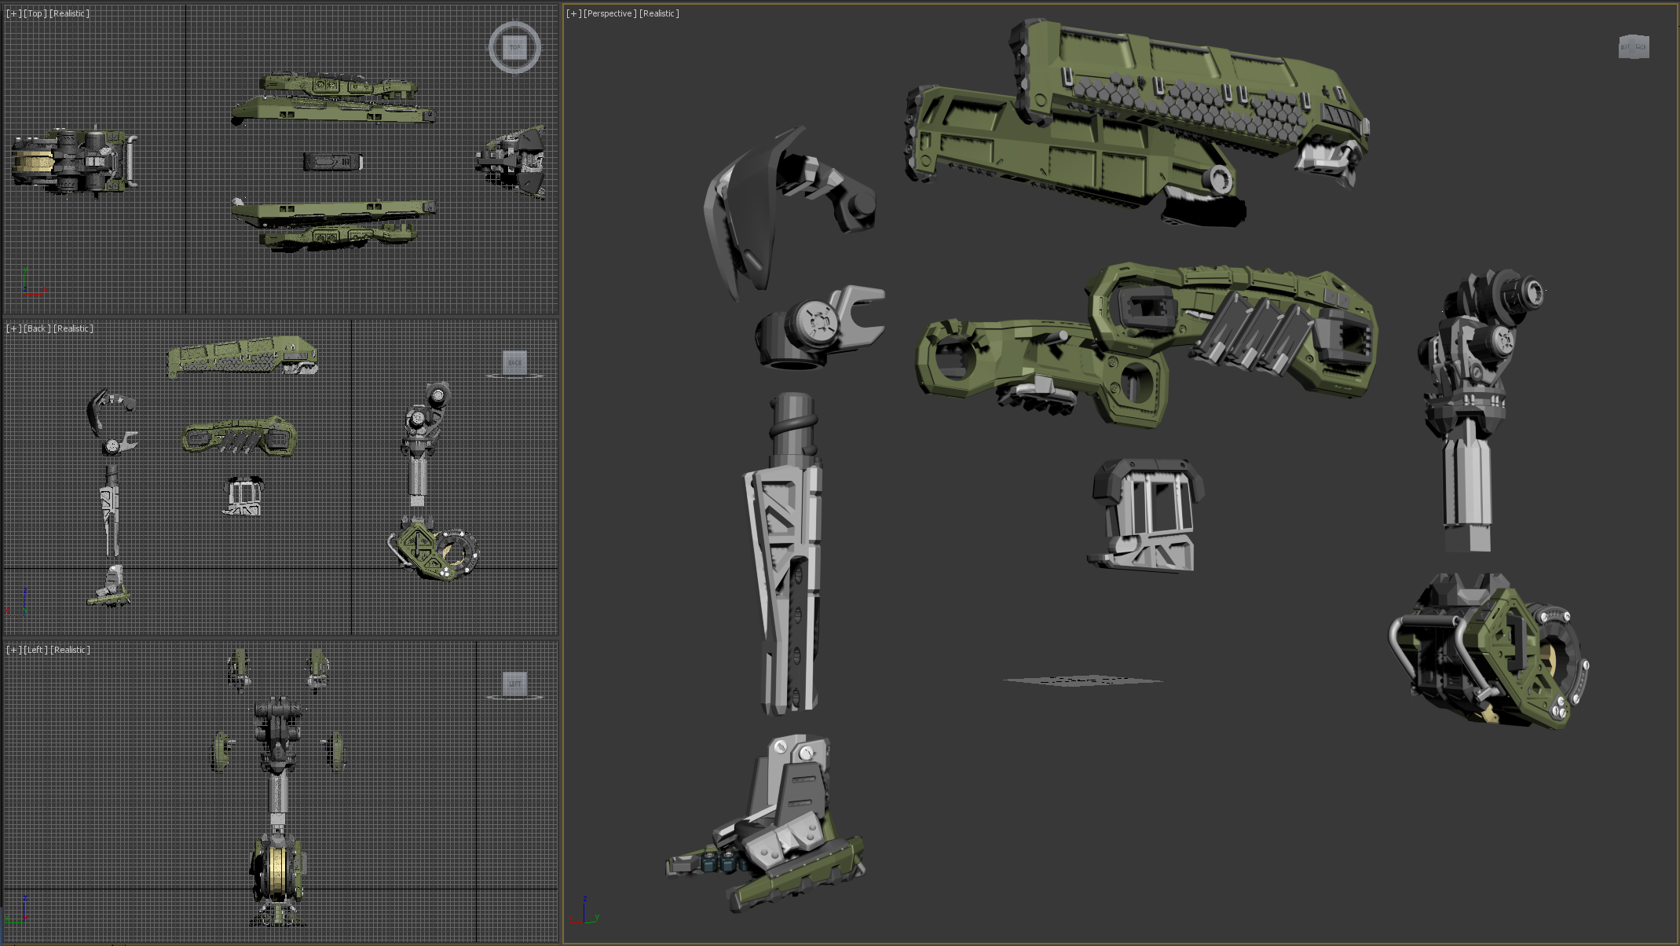Image resolution: width=1680 pixels, height=946 pixels.
Task: Click the [Realistic] shading label in Top viewport
Action: point(70,13)
